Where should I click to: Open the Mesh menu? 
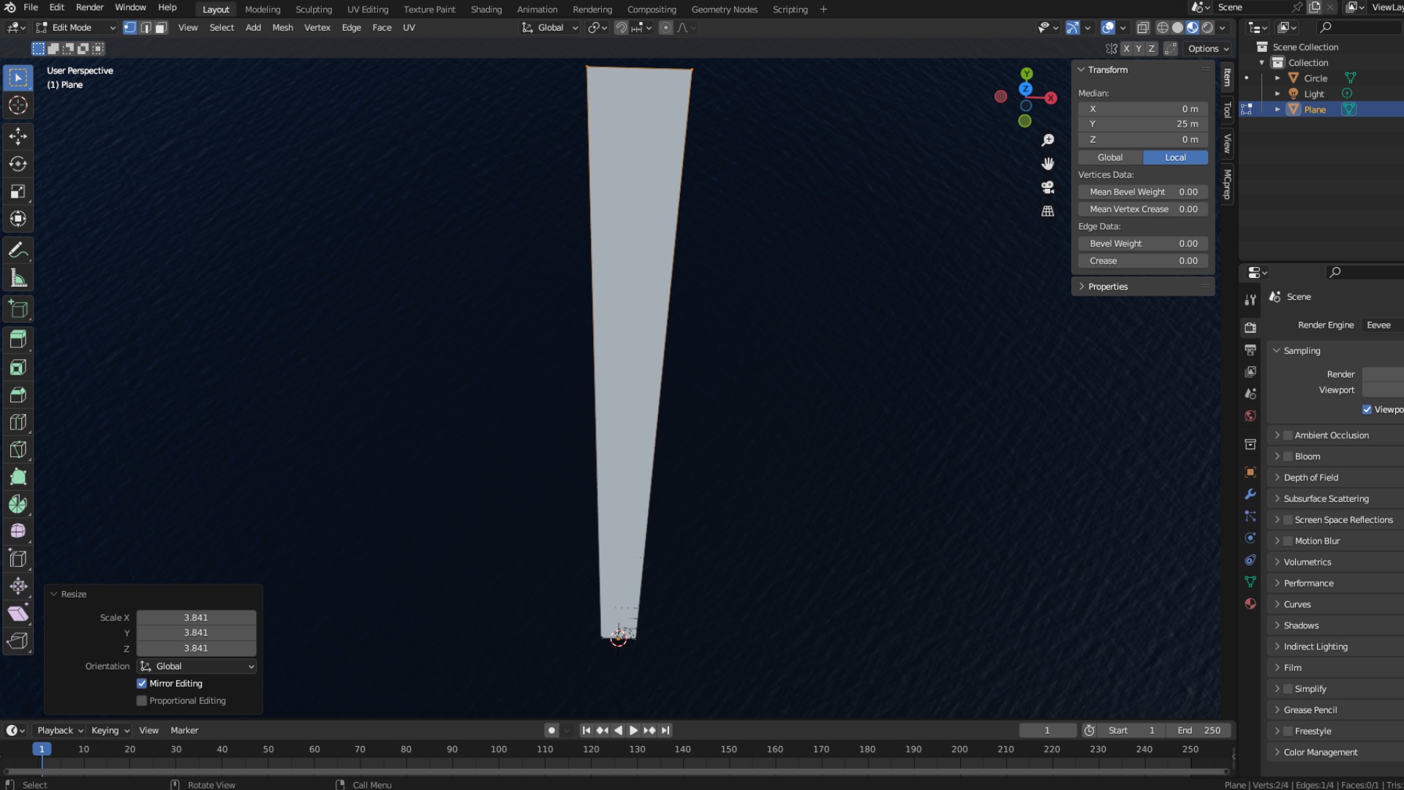click(x=282, y=28)
